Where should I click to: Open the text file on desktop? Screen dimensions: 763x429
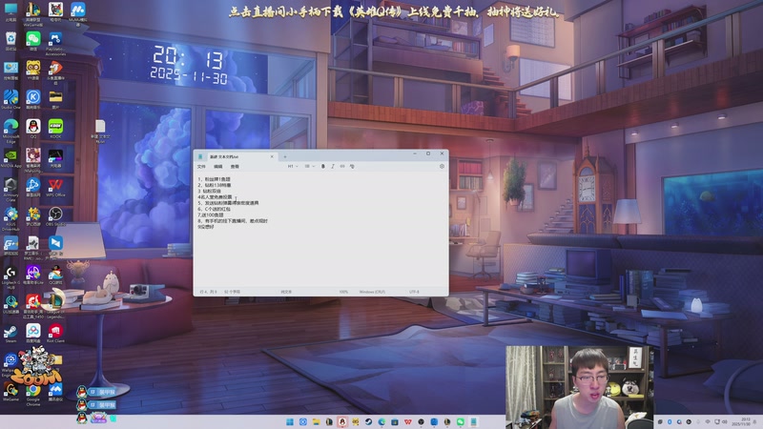[100, 131]
